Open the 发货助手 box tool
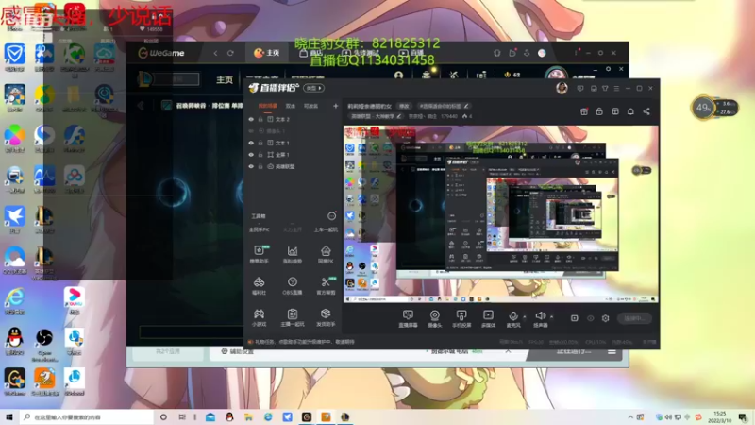Viewport: 755px width, 425px height. click(x=326, y=317)
